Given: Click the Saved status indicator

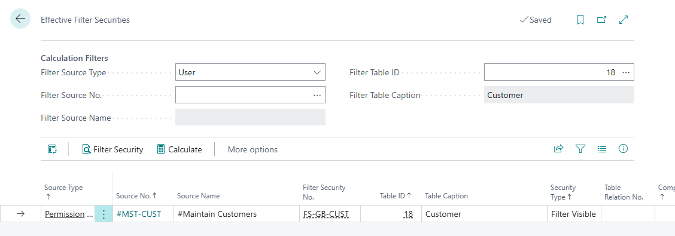Looking at the screenshot, I should (536, 20).
